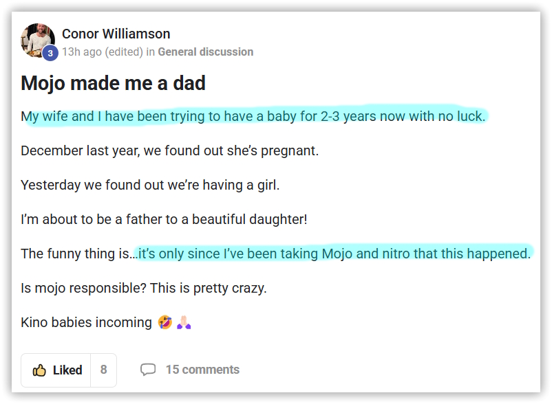This screenshot has width=552, height=404.
Task: Click the level 3 badge on avatar
Action: point(50,53)
